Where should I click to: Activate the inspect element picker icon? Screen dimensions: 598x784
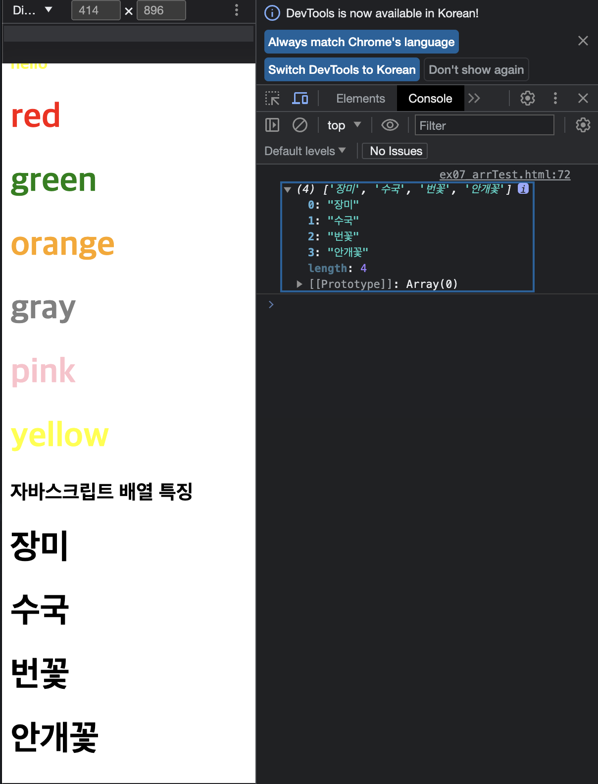[272, 98]
